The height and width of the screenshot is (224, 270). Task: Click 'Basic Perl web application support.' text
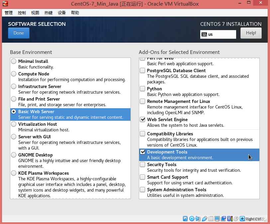point(180,64)
